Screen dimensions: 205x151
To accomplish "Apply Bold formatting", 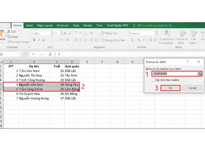I will 34,40.
